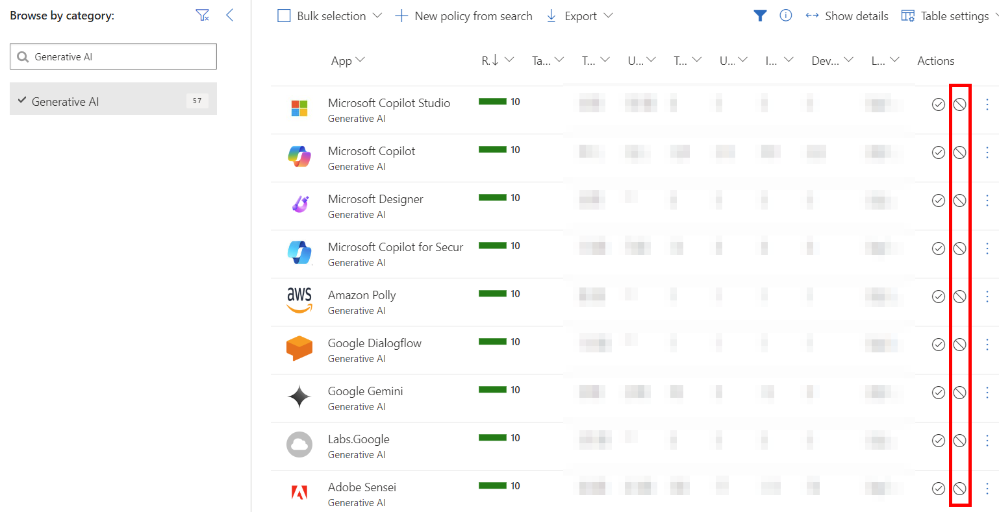Unsanction the Microsoft Copilot app
Image resolution: width=999 pixels, height=512 pixels.
coord(959,152)
